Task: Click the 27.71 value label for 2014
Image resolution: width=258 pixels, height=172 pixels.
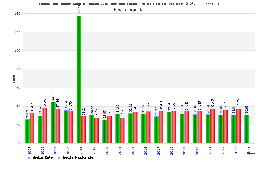Action: tap(122, 112)
